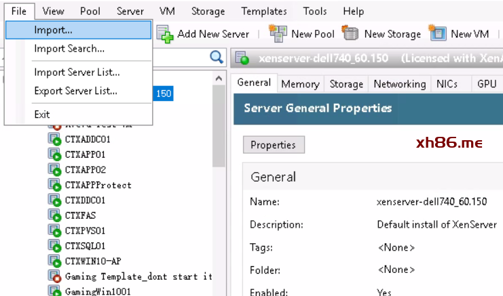Select GamingWin1001 in the tree
The width and height of the screenshot is (503, 296).
pyautogui.click(x=98, y=291)
